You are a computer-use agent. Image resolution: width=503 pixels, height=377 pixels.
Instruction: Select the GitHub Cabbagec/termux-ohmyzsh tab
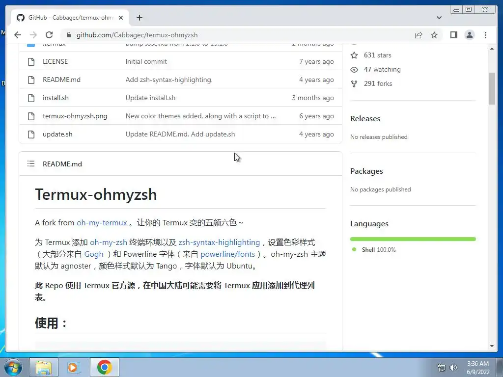coord(70,18)
